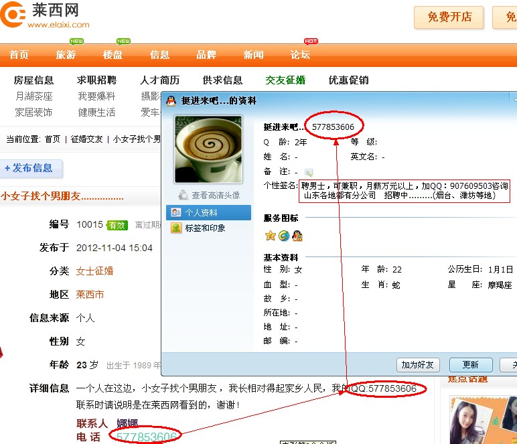
Task: Open the 新闻 navigation item
Action: pos(253,54)
